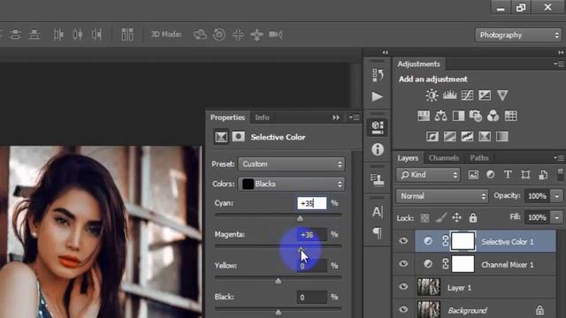This screenshot has width=566, height=318.
Task: Select the Layer 1 thumbnail
Action: [x=428, y=287]
